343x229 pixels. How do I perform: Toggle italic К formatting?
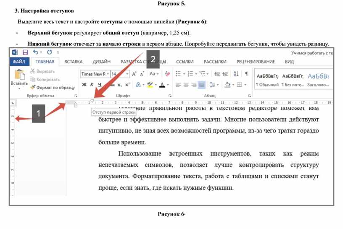coord(92,85)
